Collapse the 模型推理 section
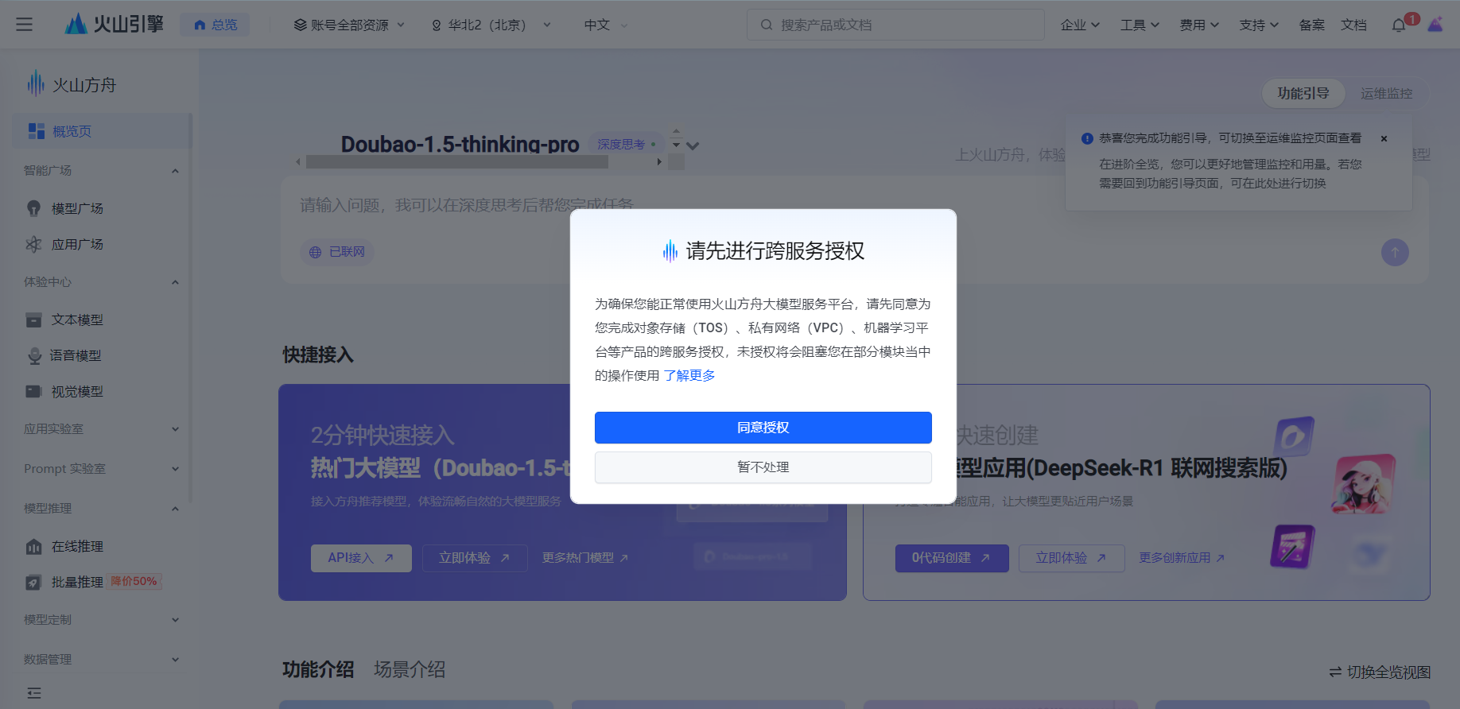 [x=175, y=509]
